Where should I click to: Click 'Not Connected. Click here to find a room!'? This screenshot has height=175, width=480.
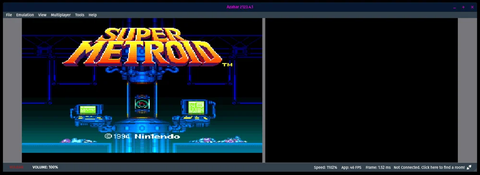coord(429,167)
